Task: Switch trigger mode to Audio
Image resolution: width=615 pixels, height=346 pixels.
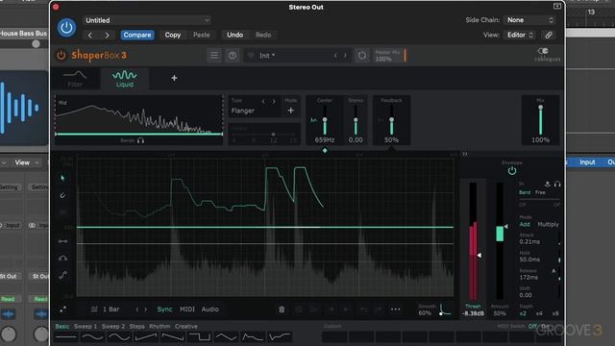Action: [210, 309]
